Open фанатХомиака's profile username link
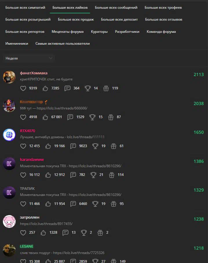This screenshot has height=263, width=208. click(x=34, y=73)
